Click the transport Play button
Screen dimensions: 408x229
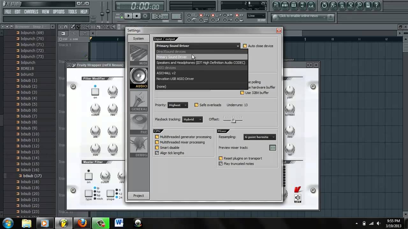pyautogui.click(x=128, y=16)
